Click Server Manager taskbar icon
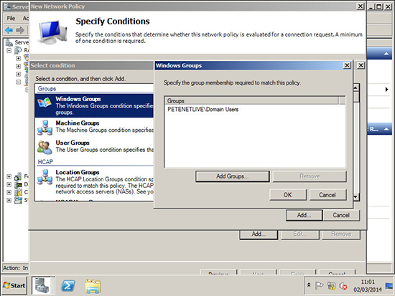The width and height of the screenshot is (395, 296). click(x=42, y=285)
